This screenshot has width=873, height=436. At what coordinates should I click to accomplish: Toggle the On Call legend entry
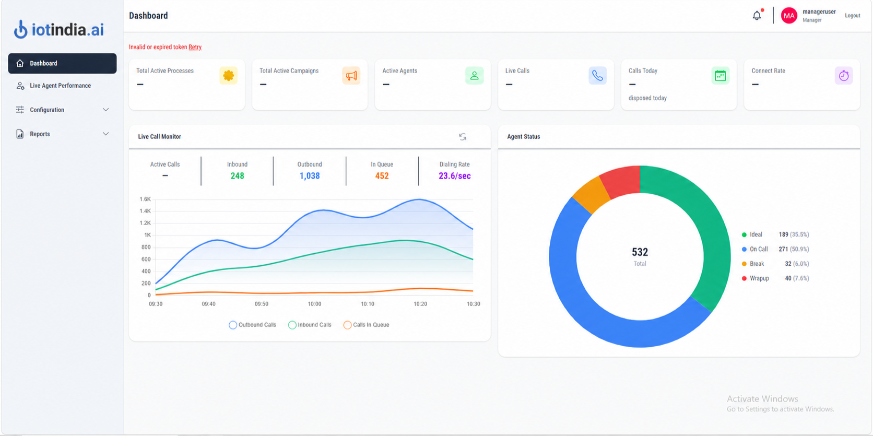point(775,249)
